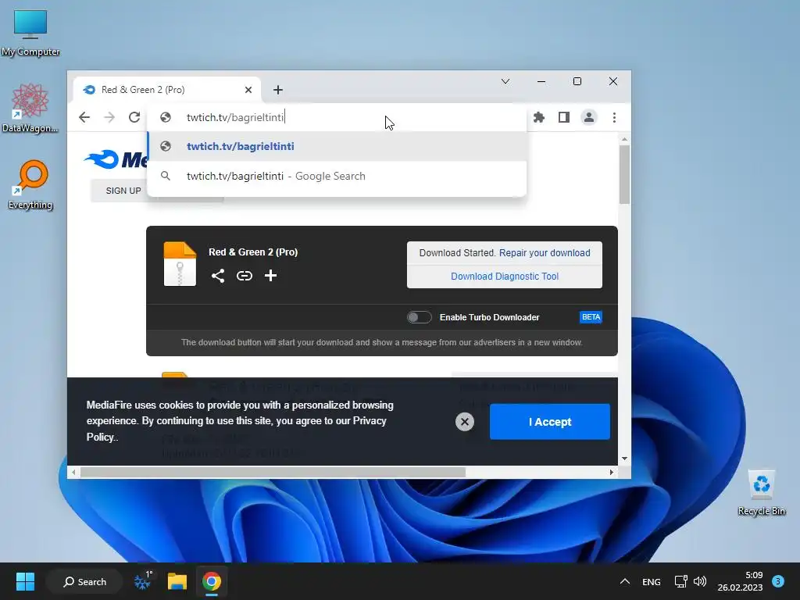The image size is (800, 600).
Task: Click the plus icon to save file
Action: tap(270, 276)
